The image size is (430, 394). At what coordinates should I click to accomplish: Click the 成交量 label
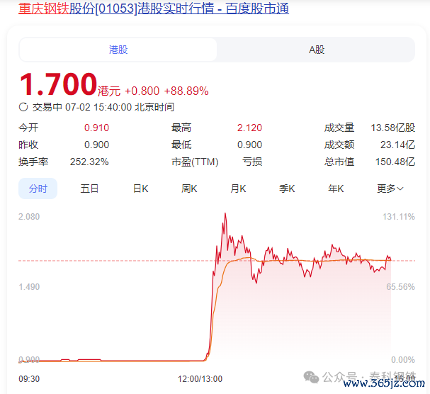coord(339,128)
